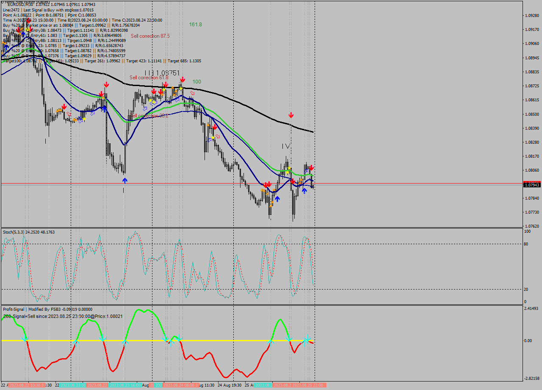Viewport: 542px width, 390px height.
Task: Select the blue buy arrow below the Aug 25 candles
Action: (304, 191)
